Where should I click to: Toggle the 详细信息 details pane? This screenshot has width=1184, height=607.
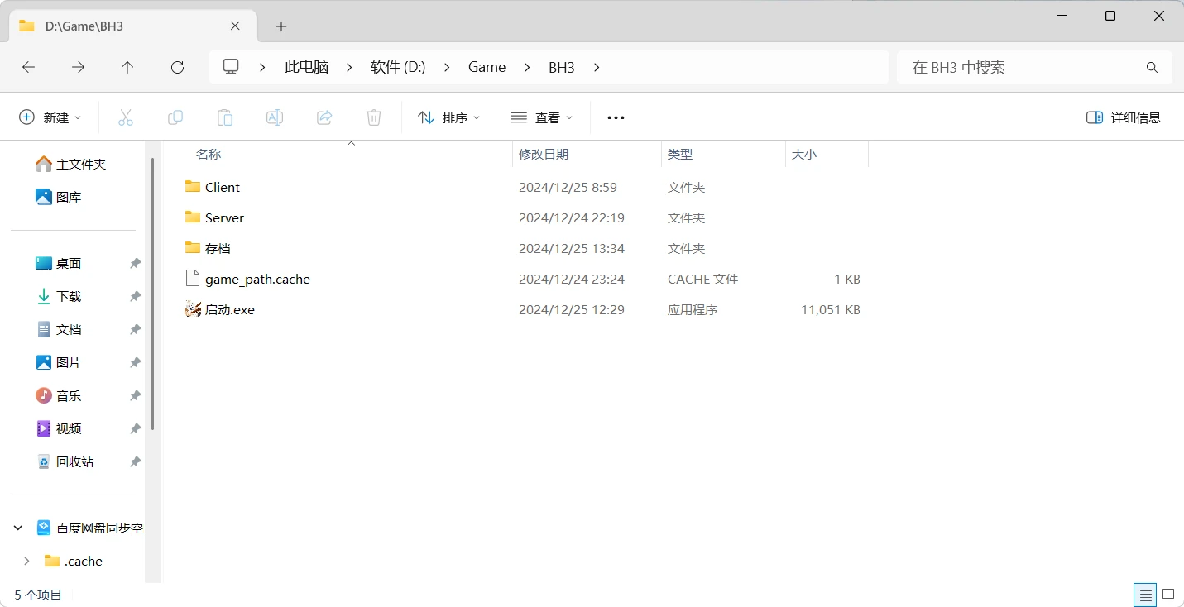pos(1124,117)
